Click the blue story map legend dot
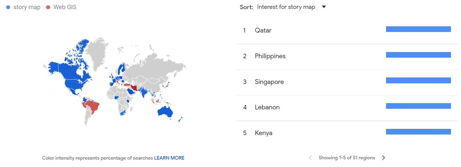The width and height of the screenshot is (461, 167). click(x=8, y=7)
